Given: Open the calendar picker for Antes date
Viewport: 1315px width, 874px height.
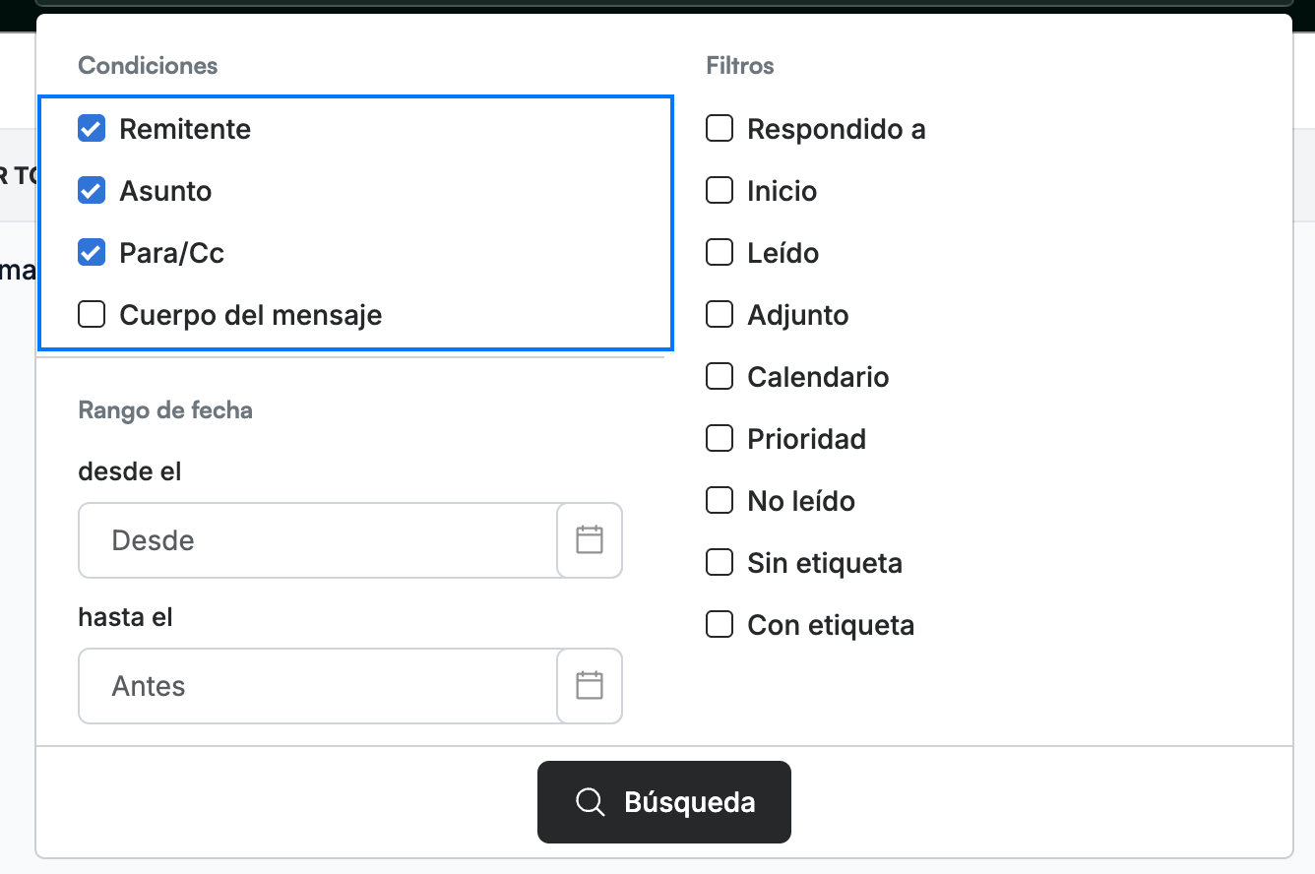Looking at the screenshot, I should pyautogui.click(x=590, y=686).
